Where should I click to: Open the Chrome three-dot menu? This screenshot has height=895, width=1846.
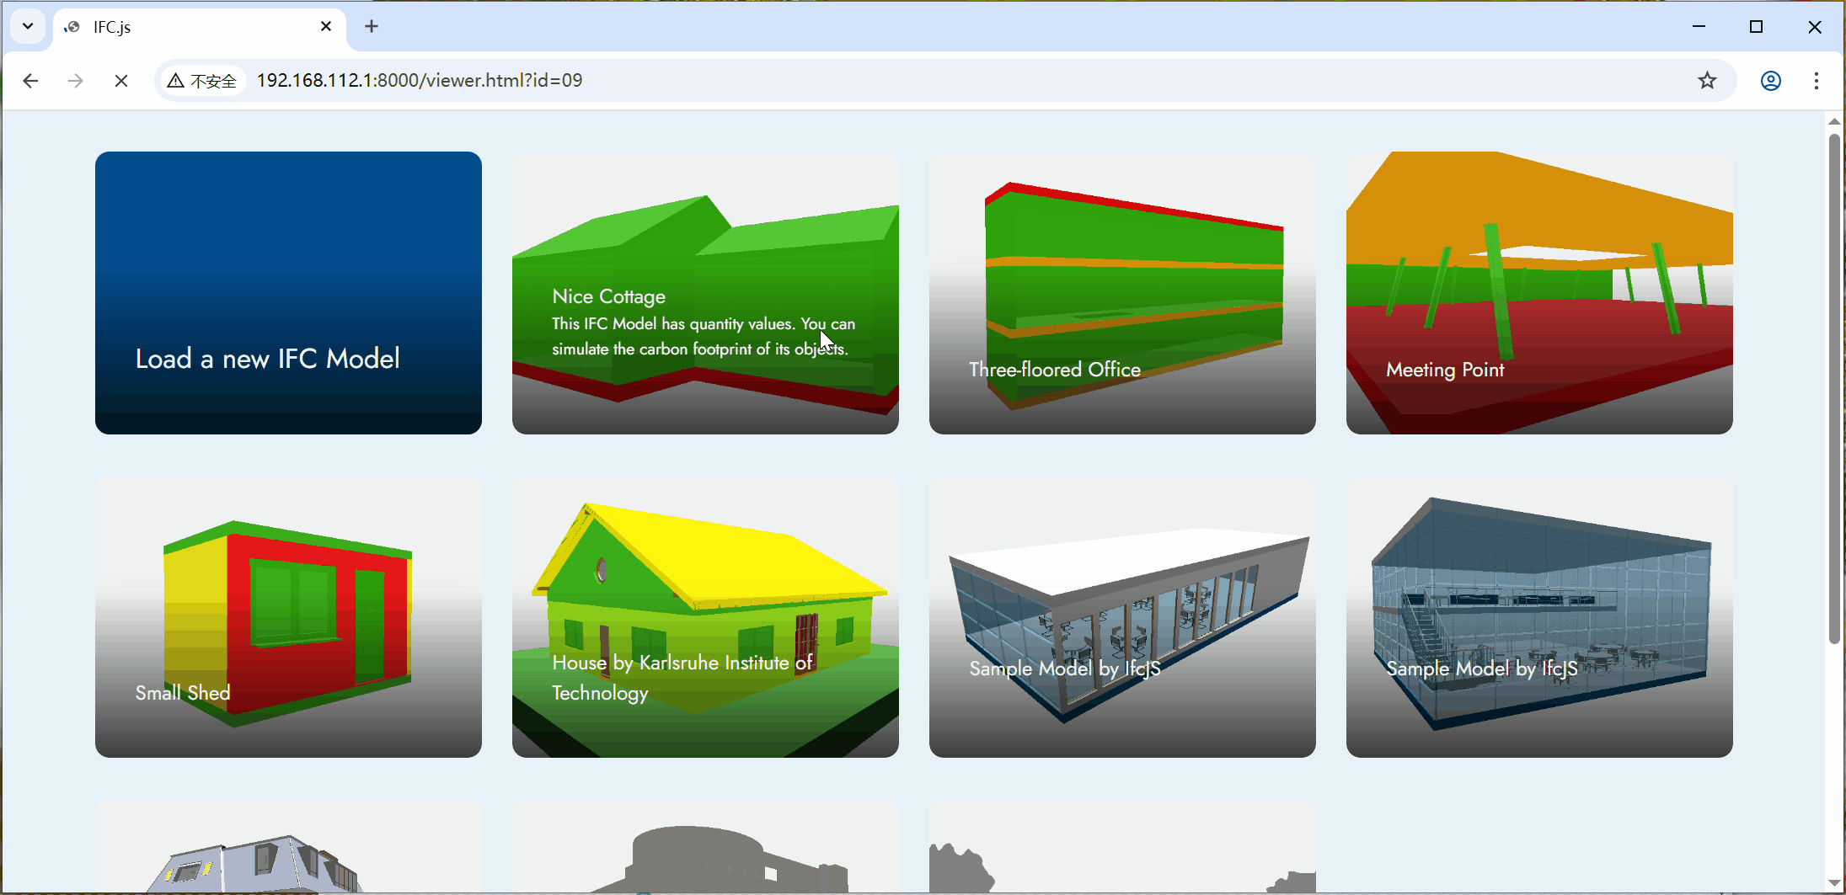1817,81
